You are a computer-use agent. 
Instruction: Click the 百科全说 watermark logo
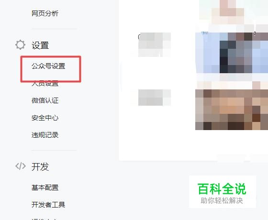pos(222,189)
